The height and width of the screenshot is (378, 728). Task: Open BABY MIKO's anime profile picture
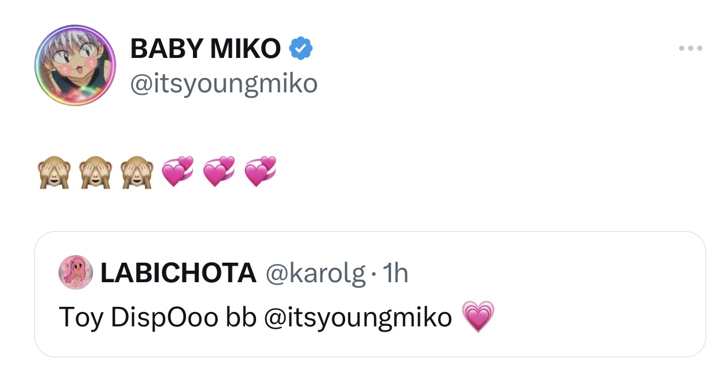click(x=75, y=65)
